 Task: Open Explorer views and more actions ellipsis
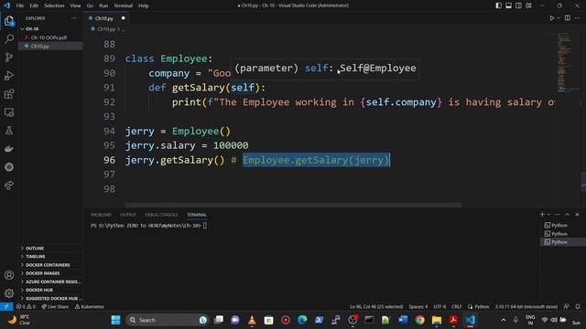coord(74,18)
